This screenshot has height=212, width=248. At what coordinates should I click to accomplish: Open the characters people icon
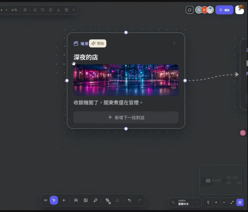76,200
